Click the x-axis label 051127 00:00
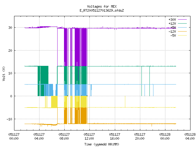 point(14,136)
